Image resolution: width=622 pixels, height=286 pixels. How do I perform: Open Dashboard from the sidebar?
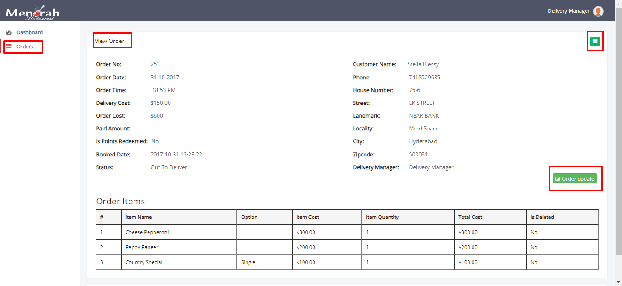click(29, 32)
